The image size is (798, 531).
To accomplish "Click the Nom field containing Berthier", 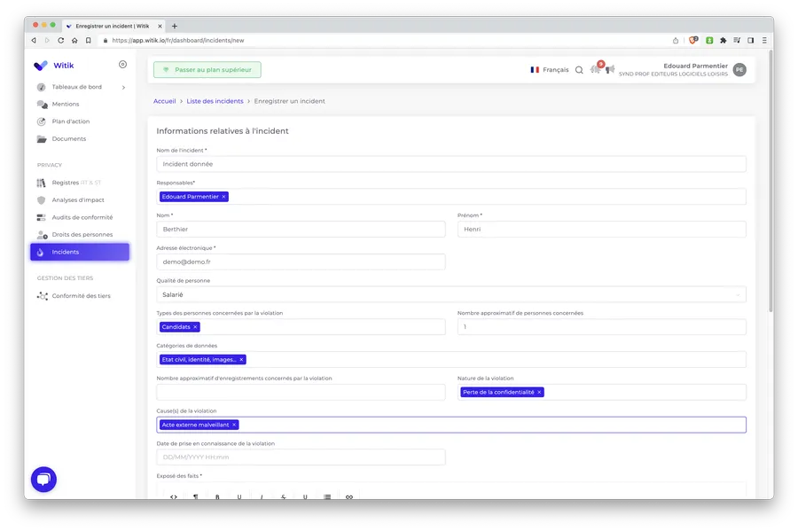I will point(301,230).
